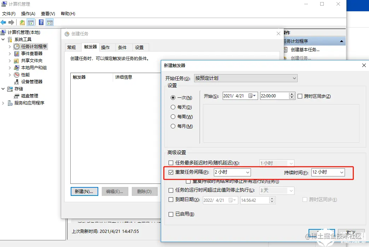Image resolution: width=369 pixels, height=247 pixels.
Task: Enable the 已启用 checkbox
Action: point(171,214)
